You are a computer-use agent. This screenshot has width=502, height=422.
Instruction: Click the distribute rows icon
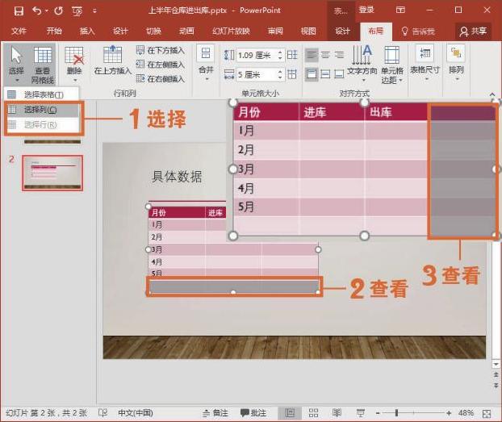pos(292,55)
